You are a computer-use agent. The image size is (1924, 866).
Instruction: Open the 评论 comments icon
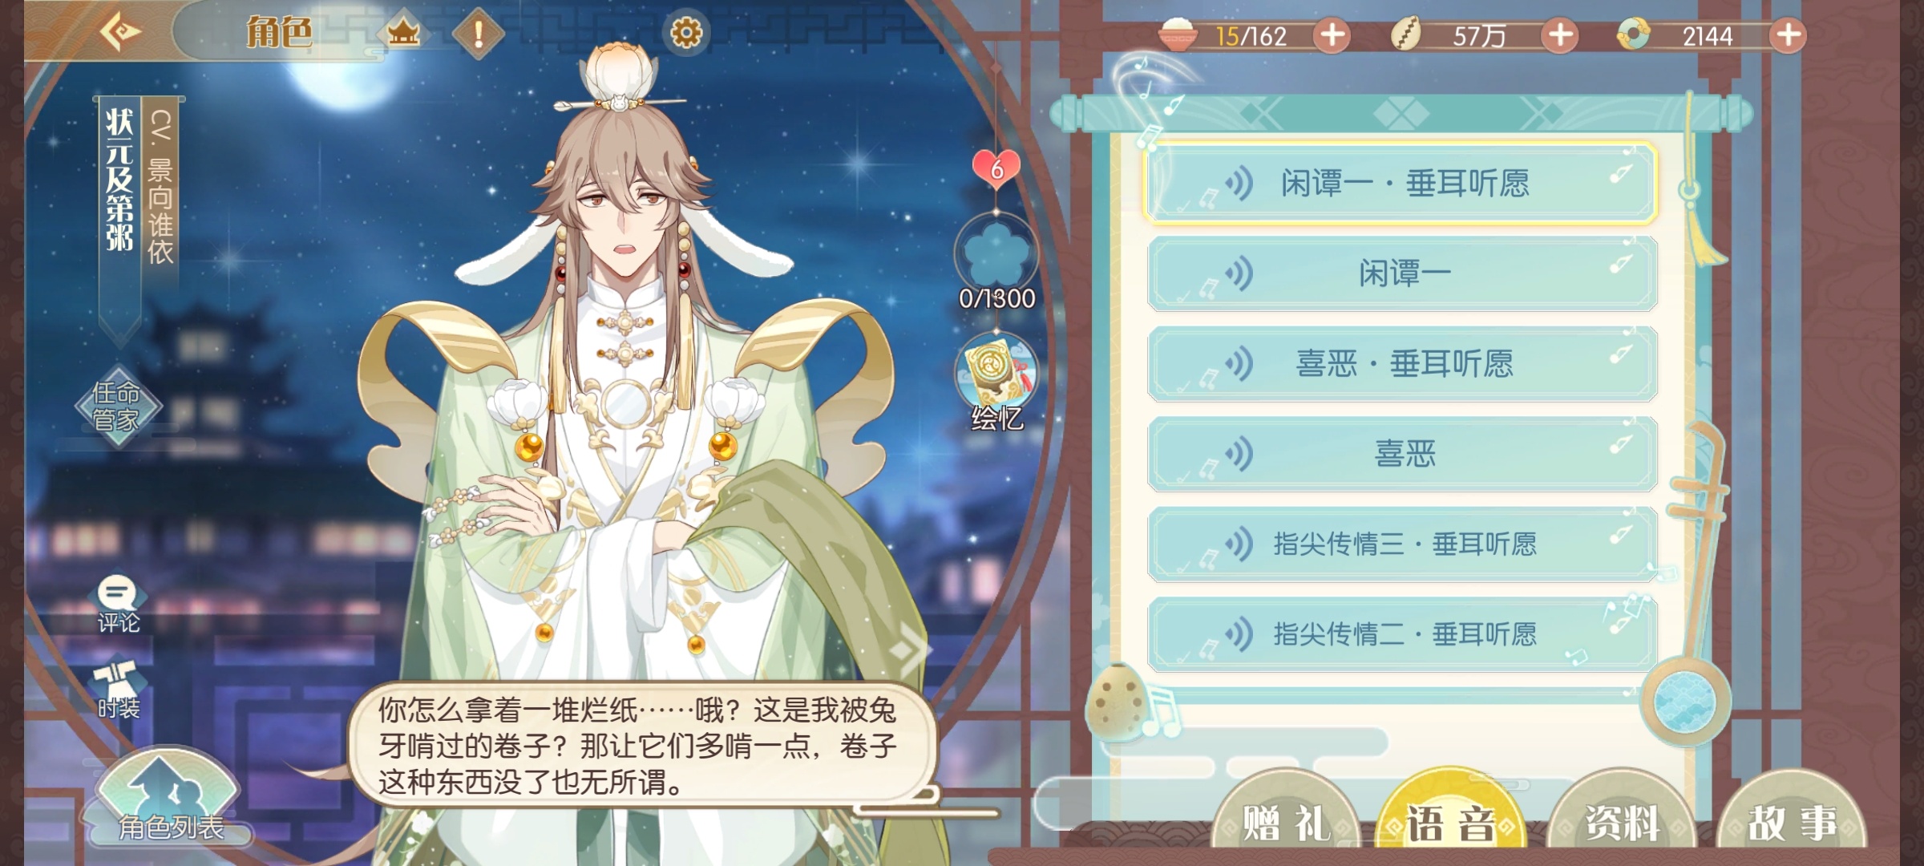[x=118, y=605]
